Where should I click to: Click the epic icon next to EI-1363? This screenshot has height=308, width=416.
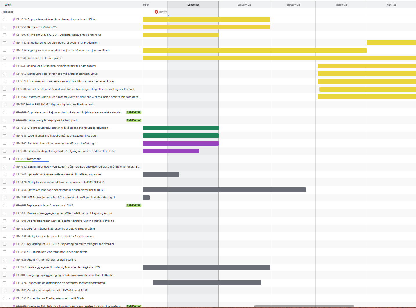(14, 144)
